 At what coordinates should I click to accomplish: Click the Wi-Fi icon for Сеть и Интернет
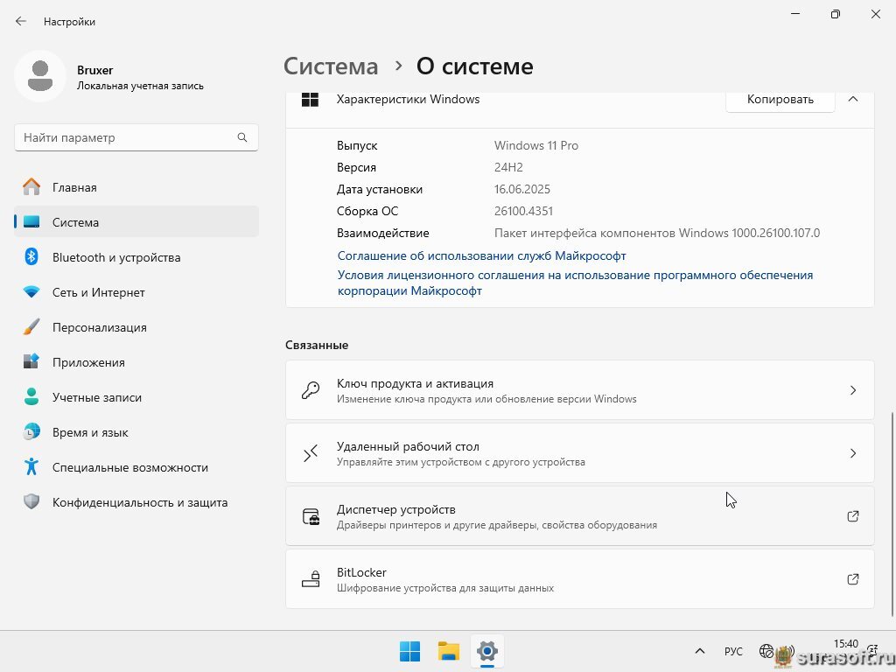tap(31, 291)
